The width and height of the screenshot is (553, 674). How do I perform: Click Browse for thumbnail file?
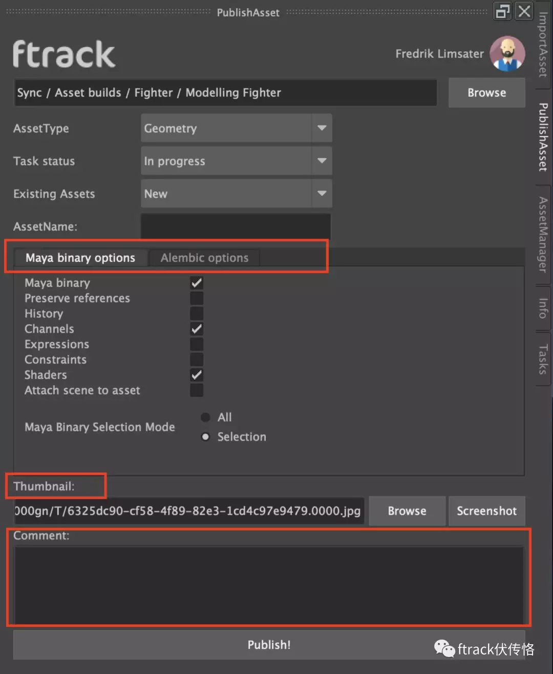pyautogui.click(x=407, y=511)
